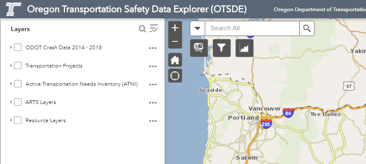This screenshot has width=366, height=164.
Task: Submit search with the magnifier button
Action: pos(307,28)
